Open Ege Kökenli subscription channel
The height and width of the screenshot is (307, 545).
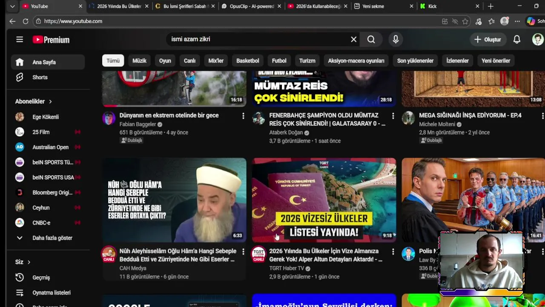[x=48, y=117]
